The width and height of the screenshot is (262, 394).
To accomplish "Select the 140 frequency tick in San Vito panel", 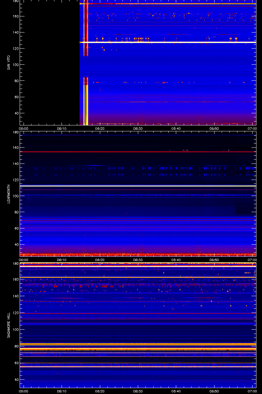I will pos(15,33).
